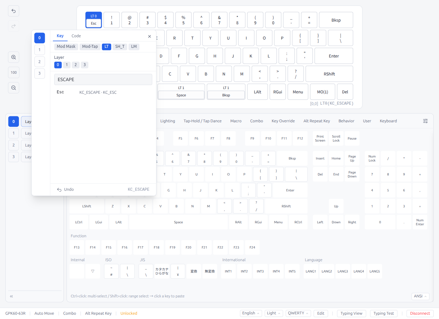439x319 pixels.
Task: Pick the Page Down keycode
Action: pyautogui.click(x=352, y=174)
